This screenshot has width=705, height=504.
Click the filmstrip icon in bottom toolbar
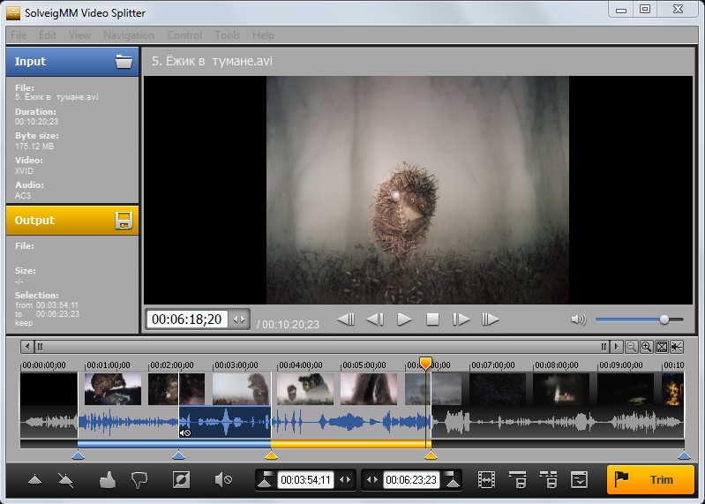click(x=486, y=480)
